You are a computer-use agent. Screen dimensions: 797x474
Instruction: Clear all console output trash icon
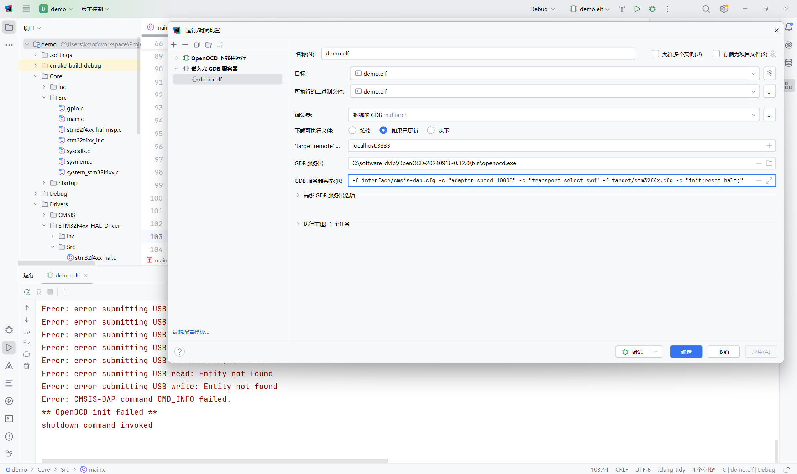pyautogui.click(x=27, y=366)
